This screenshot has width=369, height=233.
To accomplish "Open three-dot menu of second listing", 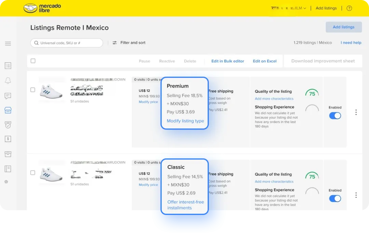I will 356,195.
